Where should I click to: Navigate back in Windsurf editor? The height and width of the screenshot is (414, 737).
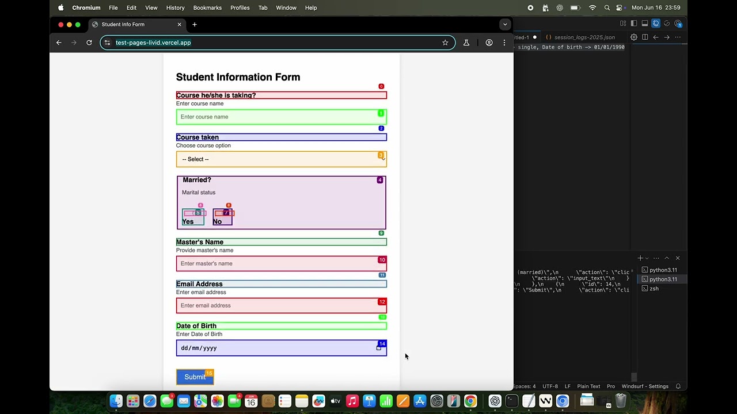point(656,37)
